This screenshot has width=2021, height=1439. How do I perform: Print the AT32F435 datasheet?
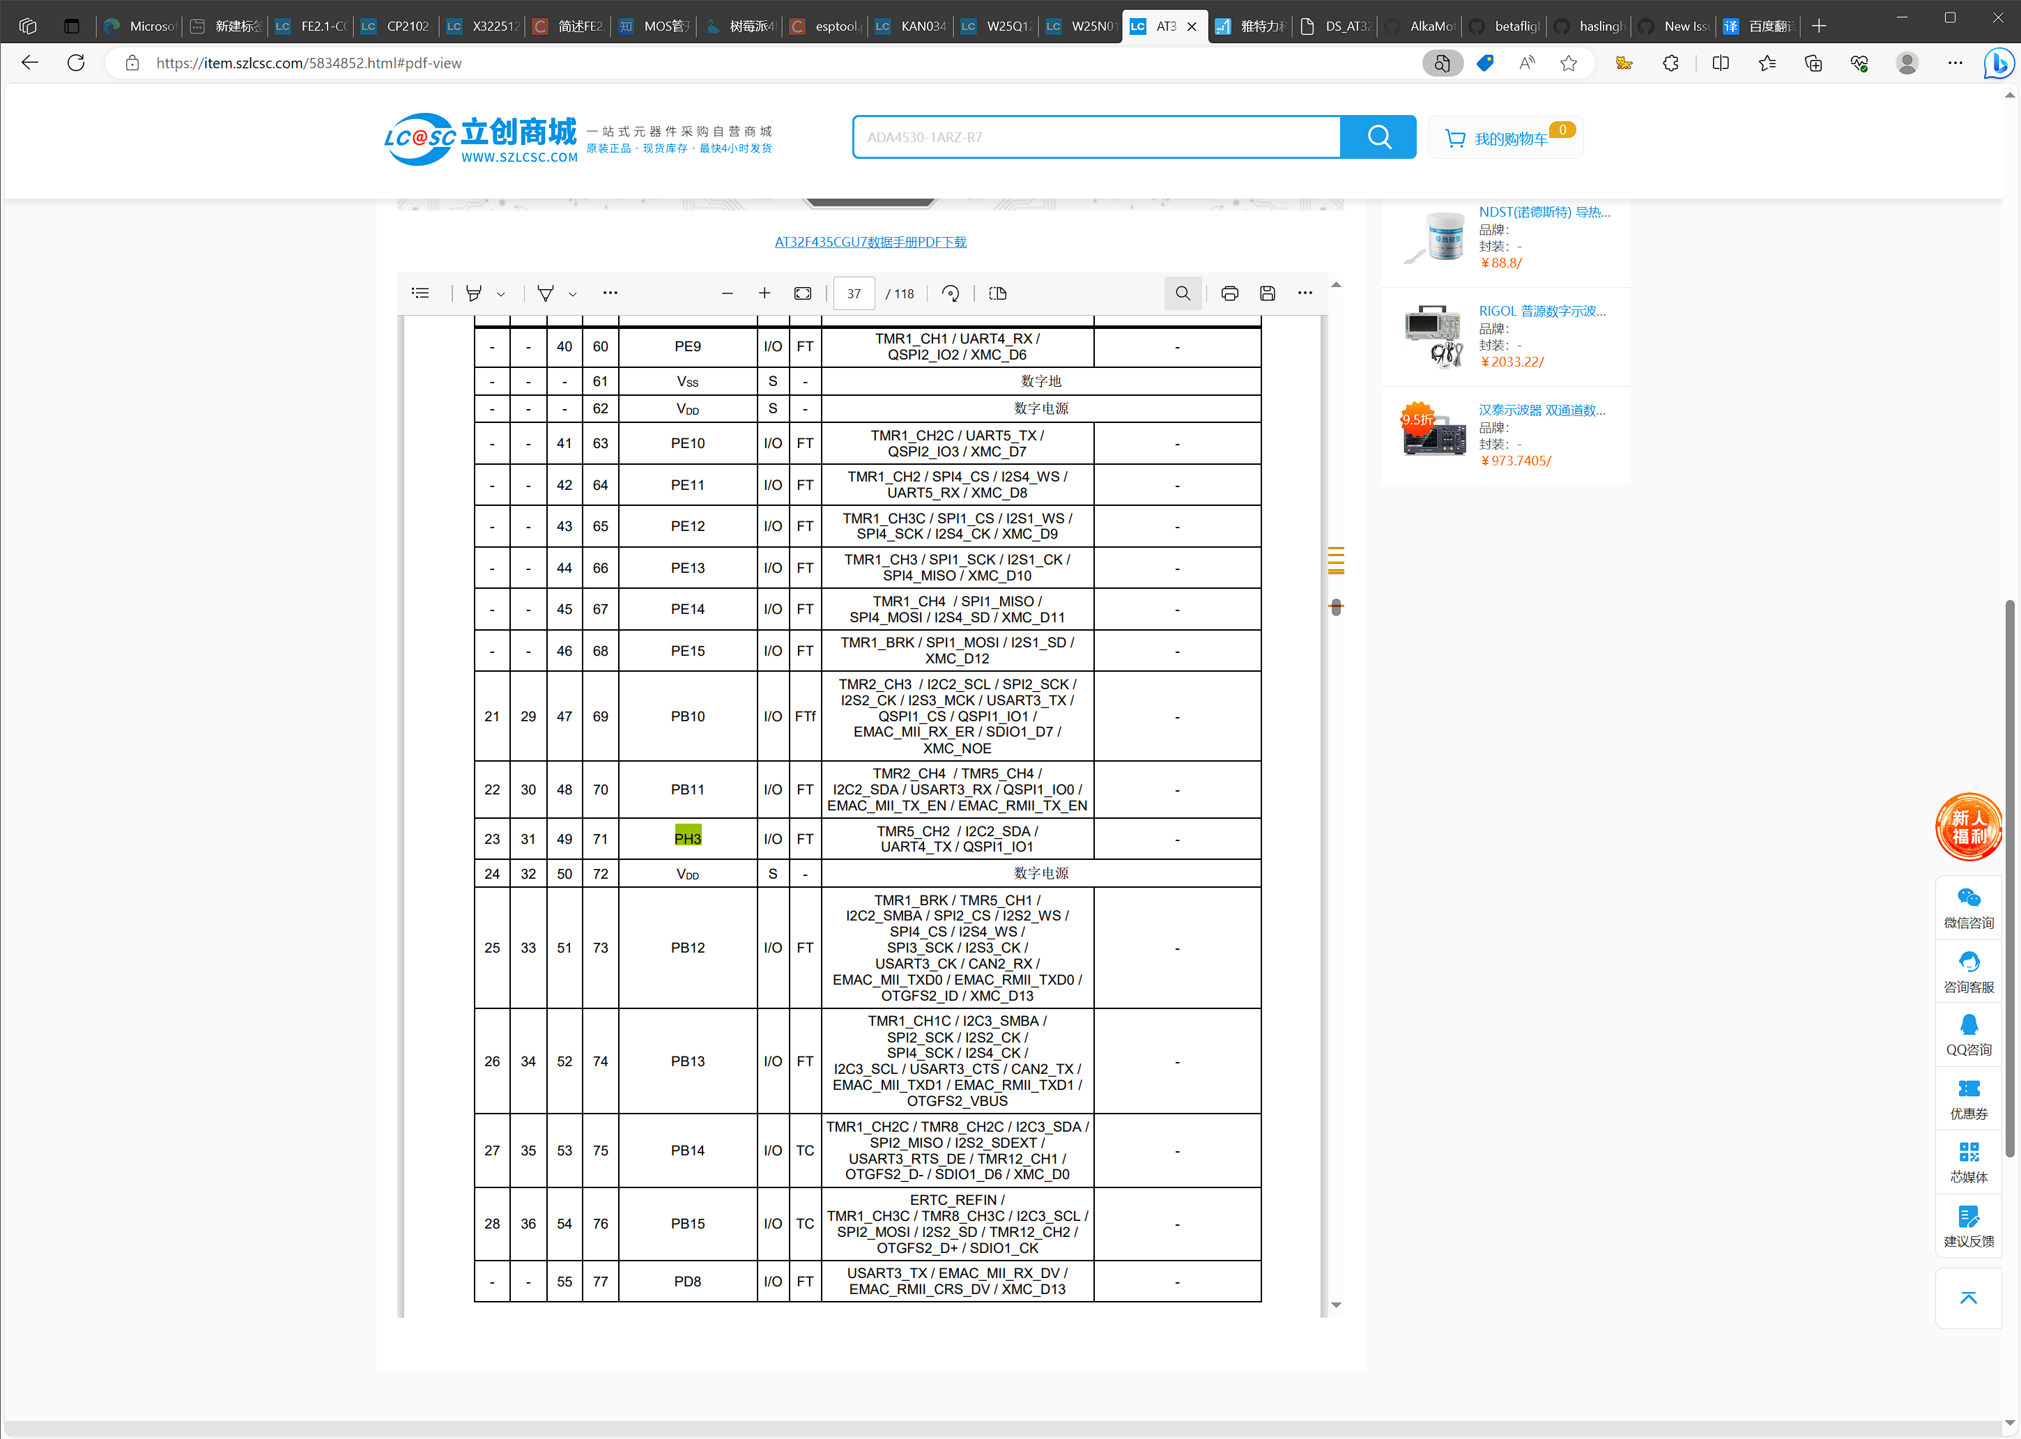click(1230, 293)
